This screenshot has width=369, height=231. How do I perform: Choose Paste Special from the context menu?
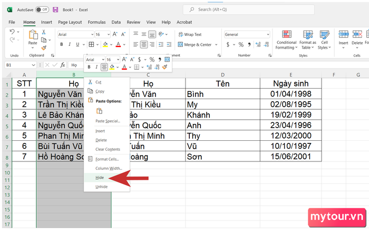[x=106, y=121]
